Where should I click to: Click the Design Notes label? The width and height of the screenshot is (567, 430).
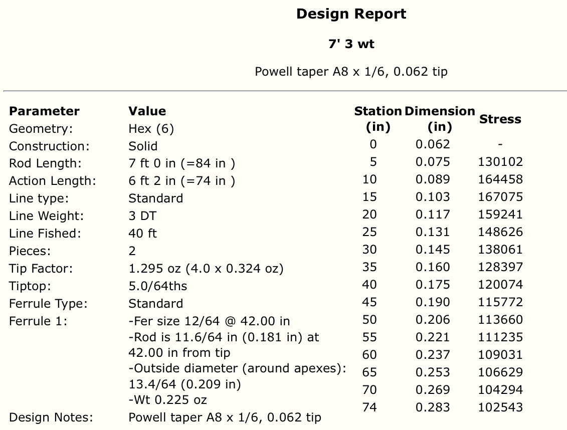pyautogui.click(x=51, y=417)
